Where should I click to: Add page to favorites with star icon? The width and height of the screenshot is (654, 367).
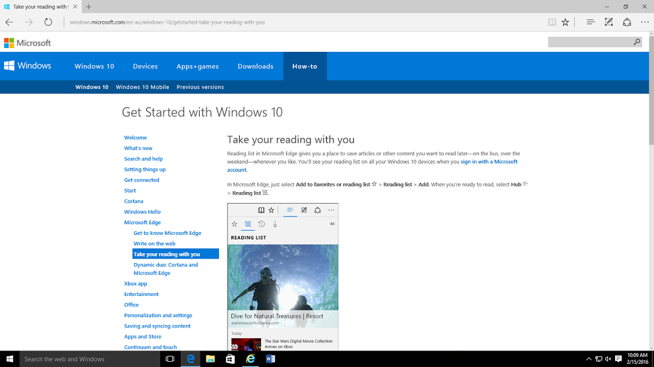(x=565, y=22)
